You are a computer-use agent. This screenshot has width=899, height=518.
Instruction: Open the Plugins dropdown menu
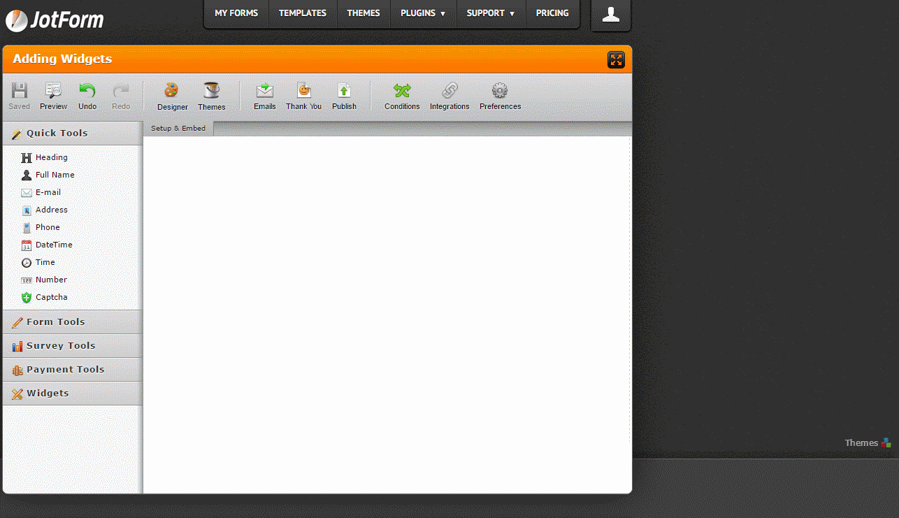tap(423, 13)
